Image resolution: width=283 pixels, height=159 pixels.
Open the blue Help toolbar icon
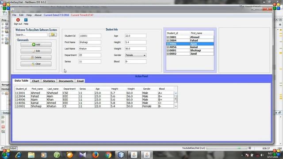pyautogui.click(x=26, y=20)
